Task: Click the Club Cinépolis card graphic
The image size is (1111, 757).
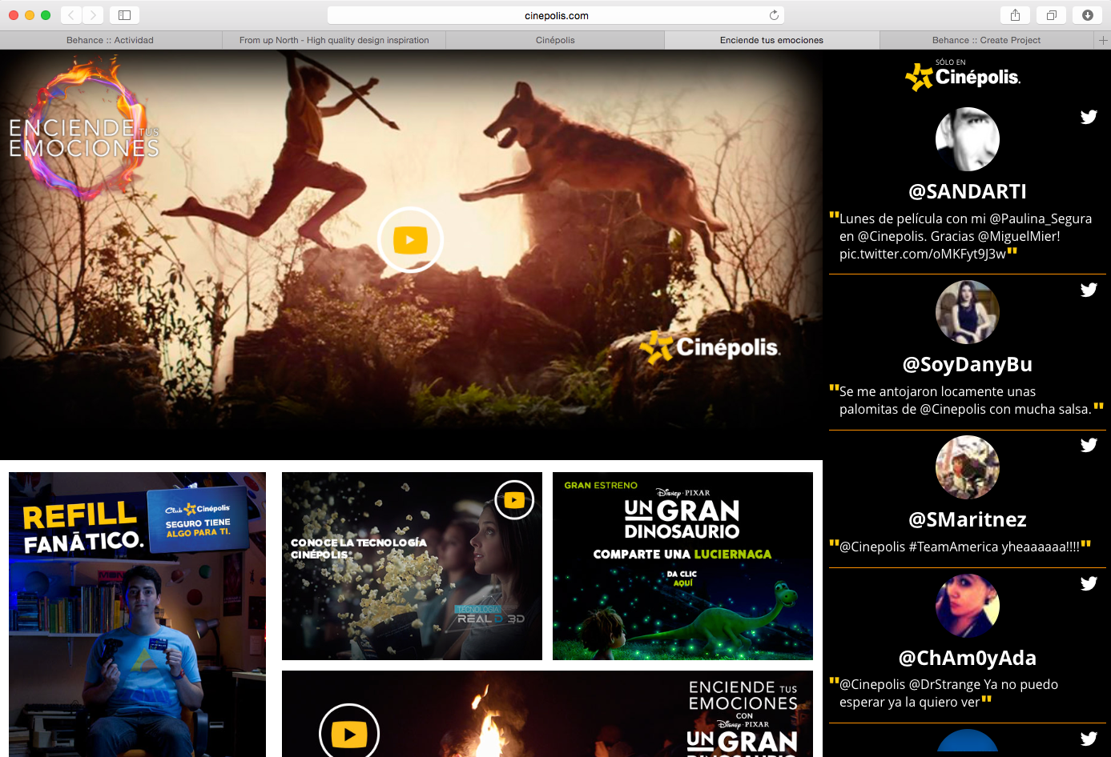Action: click(x=198, y=520)
